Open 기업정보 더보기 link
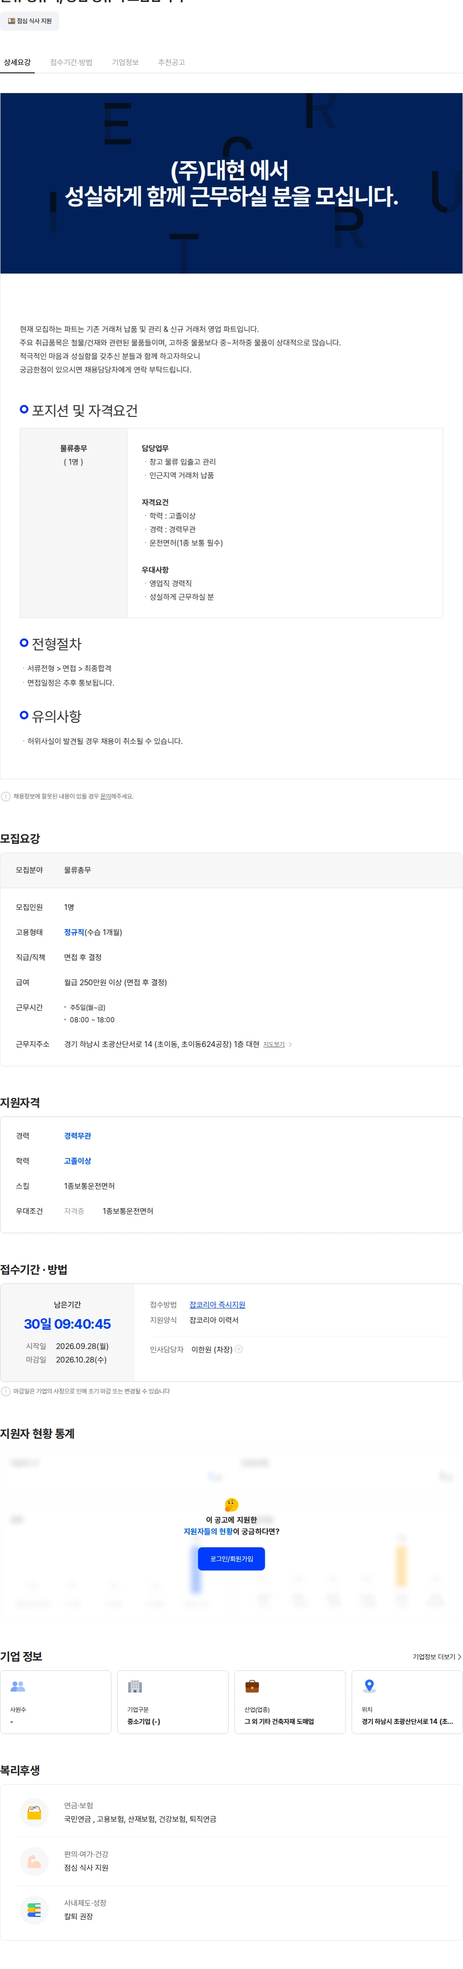 tap(436, 1656)
